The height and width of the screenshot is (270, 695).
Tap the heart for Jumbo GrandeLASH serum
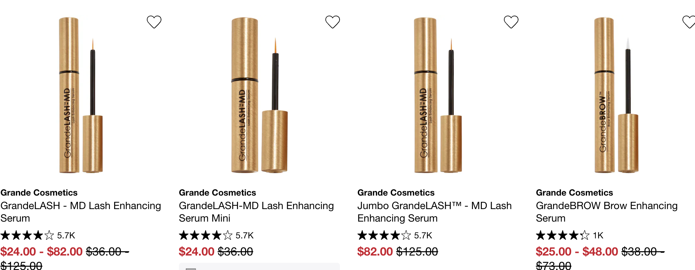coord(511,22)
